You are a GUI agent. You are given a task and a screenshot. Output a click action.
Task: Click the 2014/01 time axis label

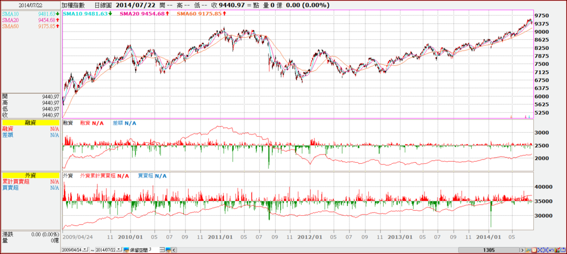pyautogui.click(x=489, y=237)
